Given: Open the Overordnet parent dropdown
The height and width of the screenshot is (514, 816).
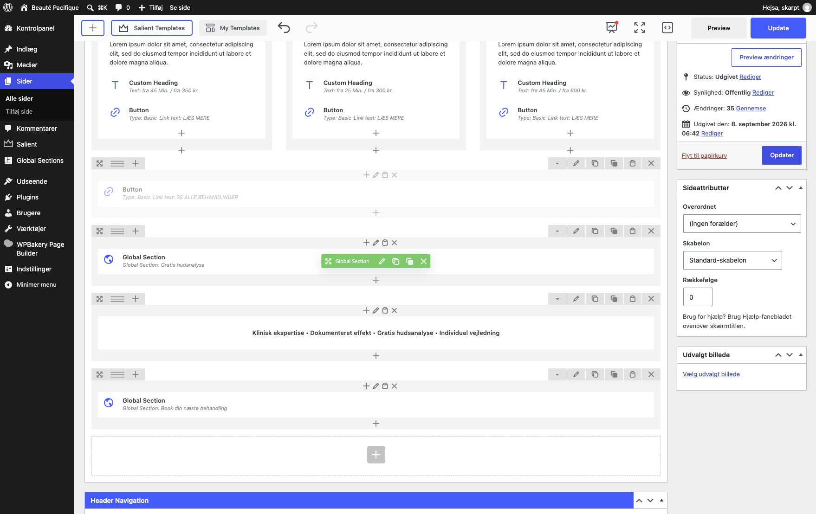Looking at the screenshot, I should point(742,224).
